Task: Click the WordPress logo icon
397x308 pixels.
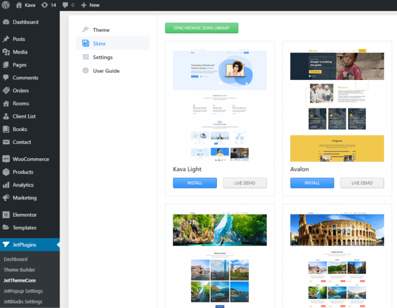Action: [5, 5]
